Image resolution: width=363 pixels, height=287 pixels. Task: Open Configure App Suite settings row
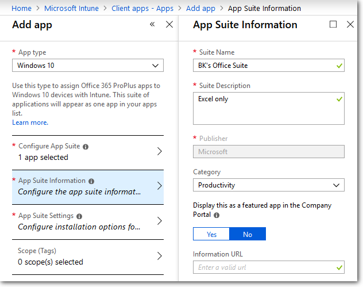[x=87, y=152]
